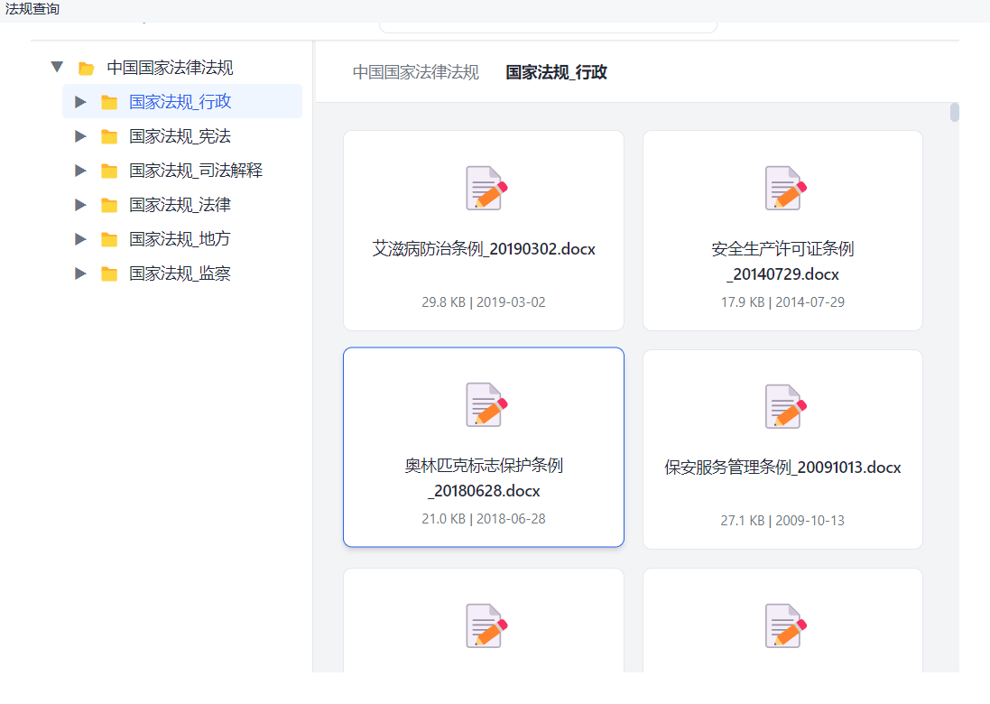This screenshot has height=704, width=990.
Task: Click folder icon beside 国家法规_监察
Action: coord(109,273)
